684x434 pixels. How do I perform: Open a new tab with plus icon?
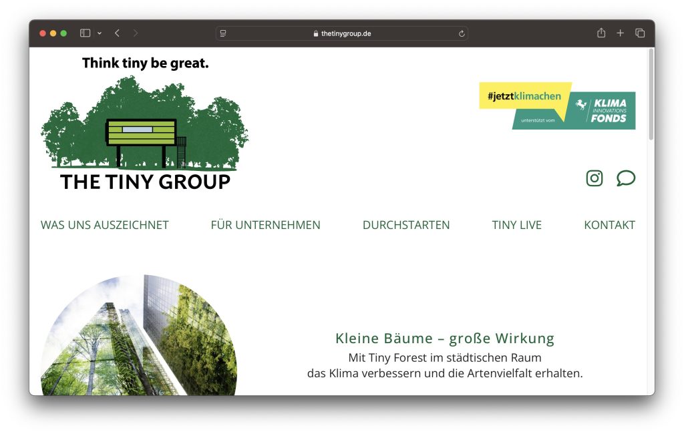point(620,33)
